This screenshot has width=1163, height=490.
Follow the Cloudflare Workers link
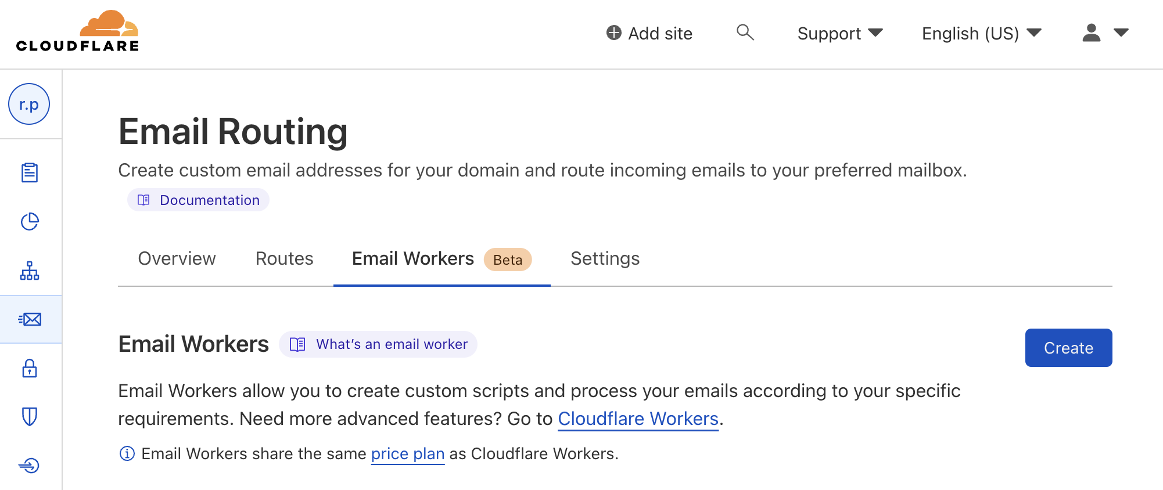click(x=637, y=419)
